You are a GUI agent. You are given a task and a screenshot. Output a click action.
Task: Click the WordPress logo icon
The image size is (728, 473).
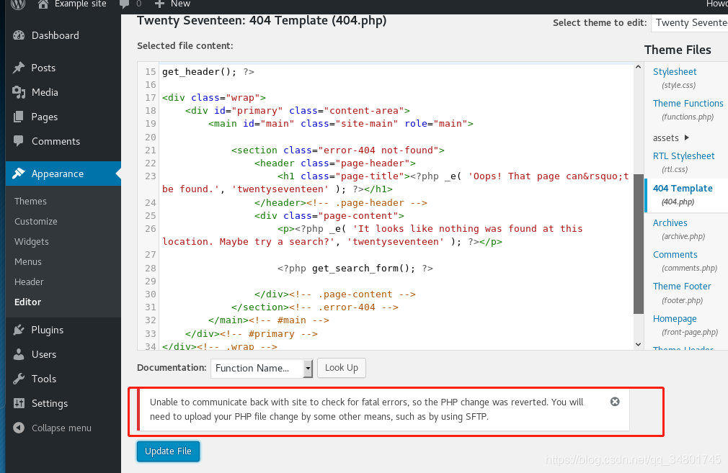(17, 4)
